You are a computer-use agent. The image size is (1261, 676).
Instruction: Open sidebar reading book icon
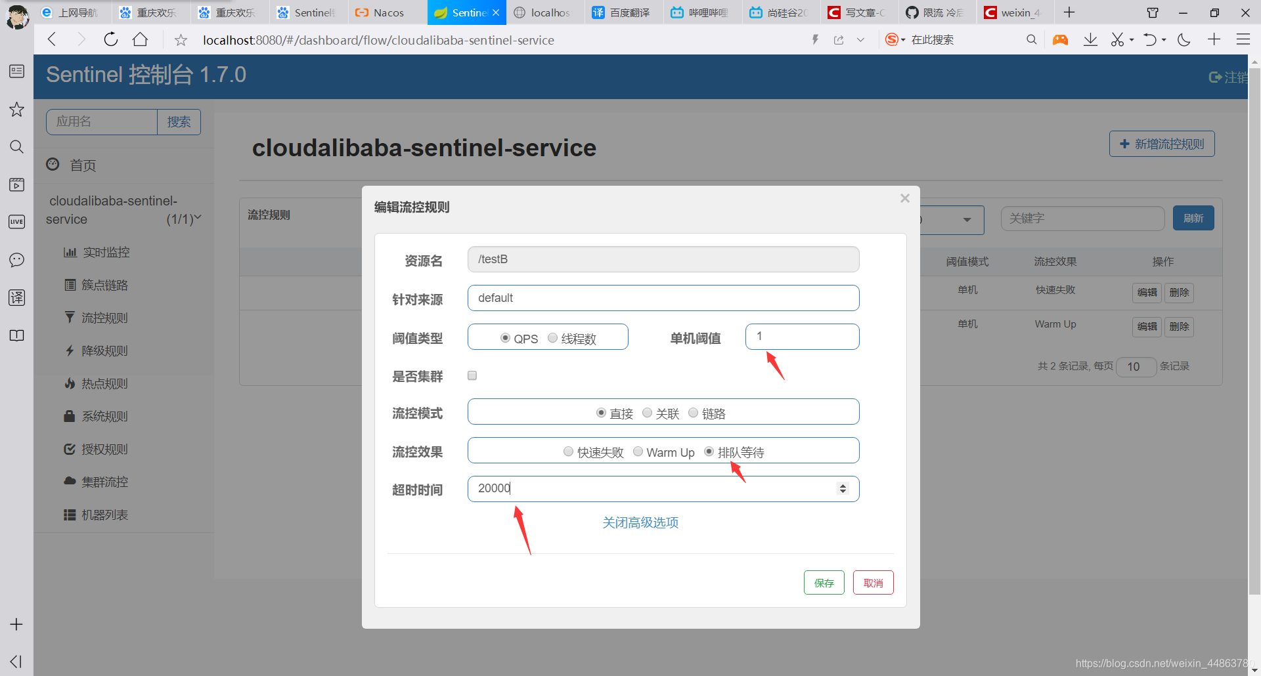[17, 335]
